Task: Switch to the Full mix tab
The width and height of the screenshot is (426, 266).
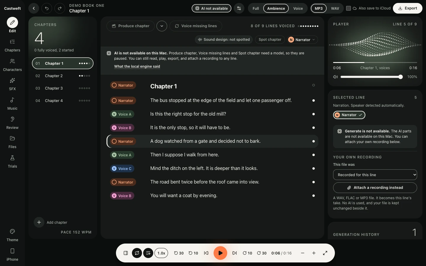Action: [256, 8]
